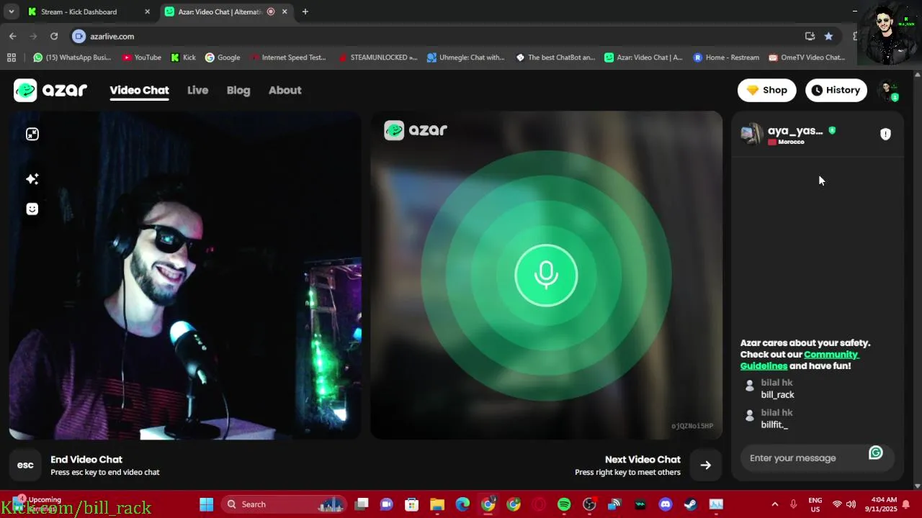922x518 pixels.
Task: Click the green icon in message box
Action: 876,453
